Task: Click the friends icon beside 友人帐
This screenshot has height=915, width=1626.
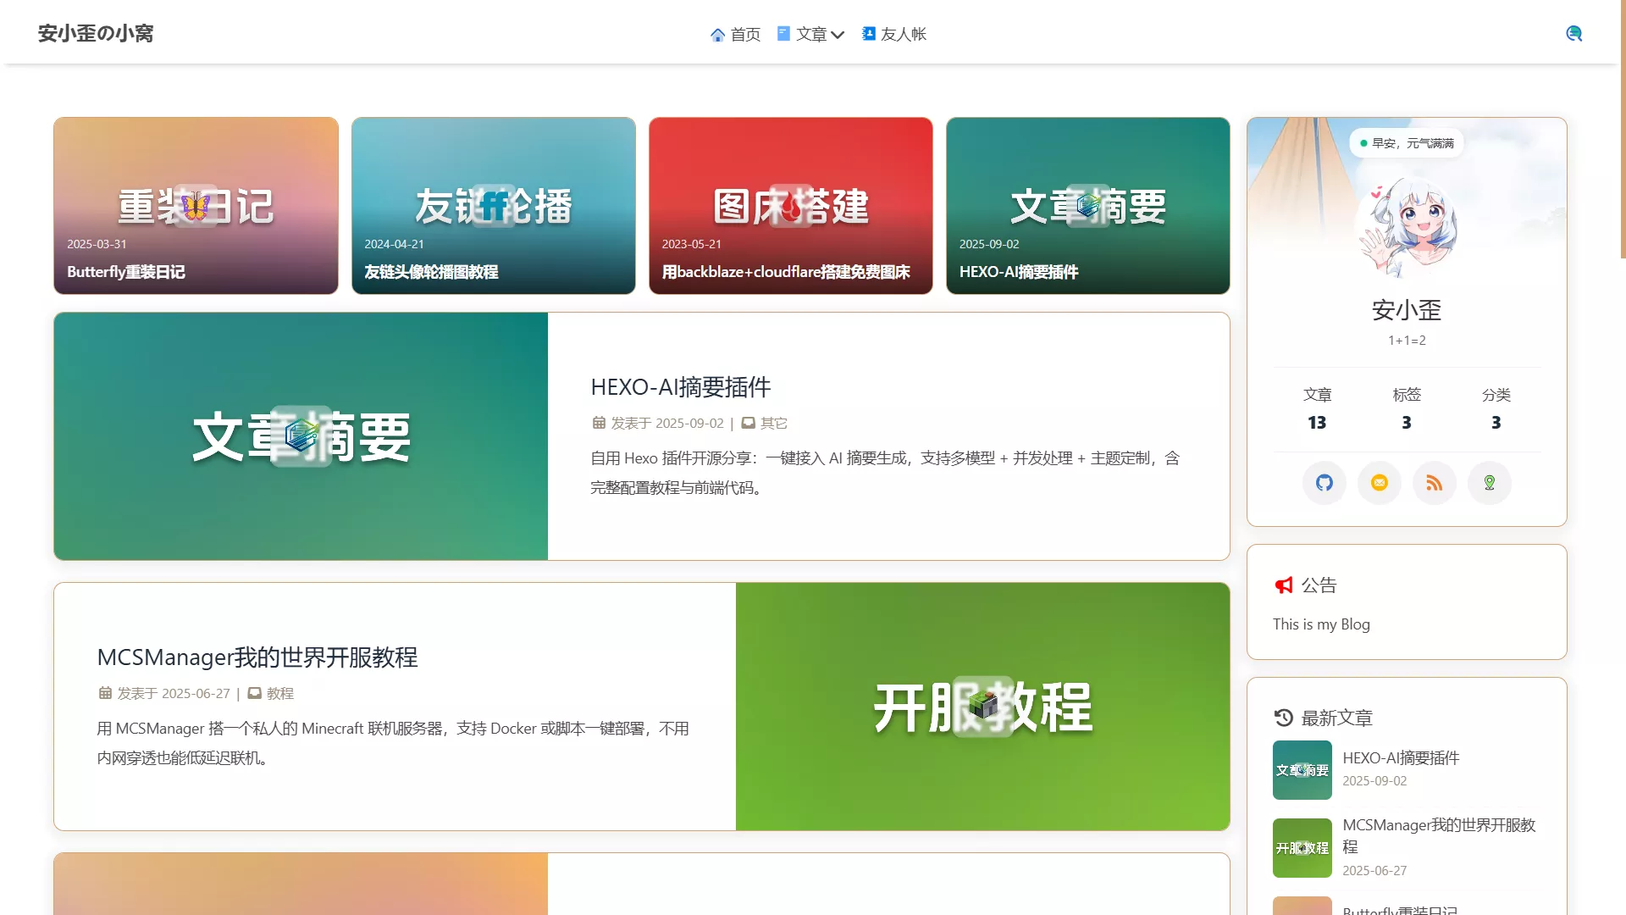Action: pyautogui.click(x=869, y=34)
